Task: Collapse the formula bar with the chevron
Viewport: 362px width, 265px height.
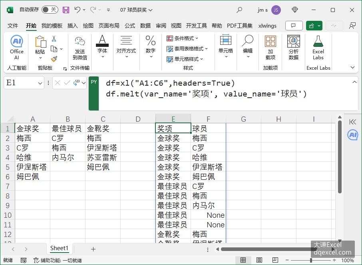Action: [354, 82]
